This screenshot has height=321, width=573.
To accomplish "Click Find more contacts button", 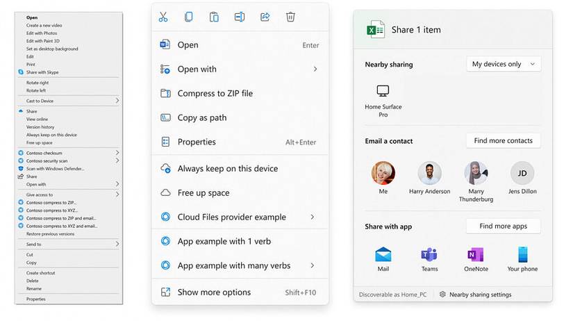I will click(504, 141).
